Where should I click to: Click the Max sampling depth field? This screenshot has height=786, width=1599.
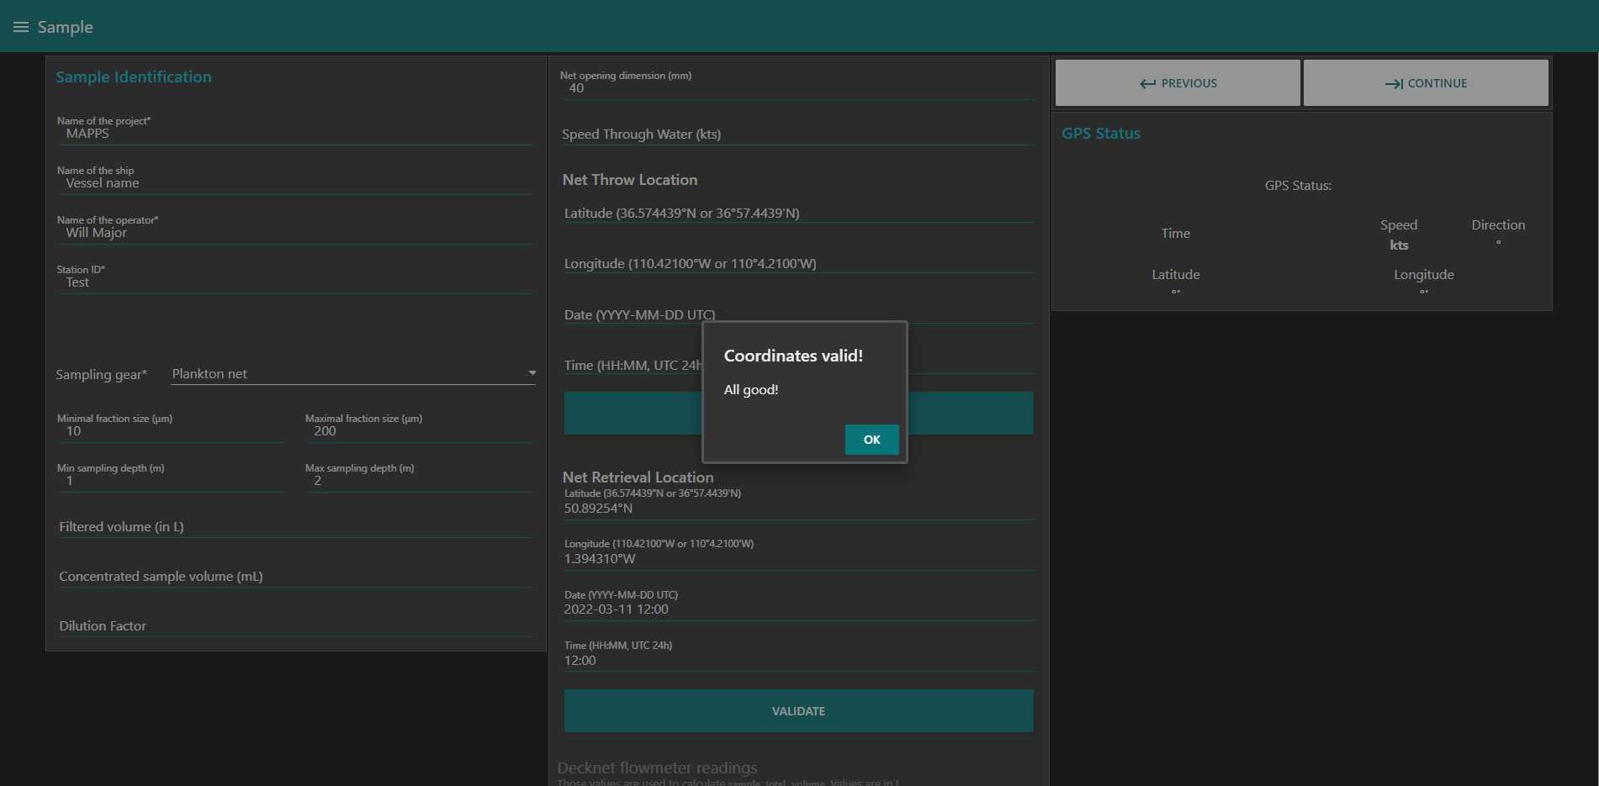418,481
